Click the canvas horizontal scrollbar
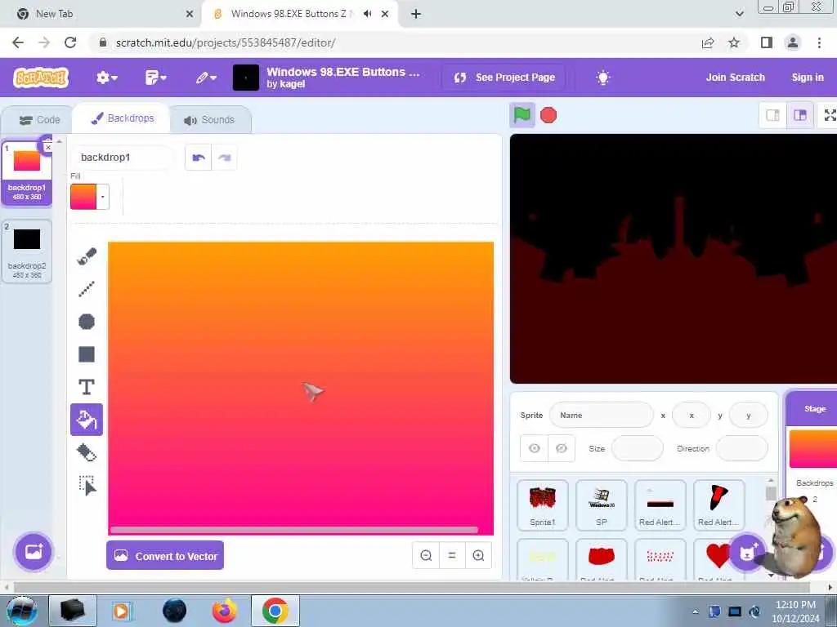The height and width of the screenshot is (627, 837). coord(293,530)
